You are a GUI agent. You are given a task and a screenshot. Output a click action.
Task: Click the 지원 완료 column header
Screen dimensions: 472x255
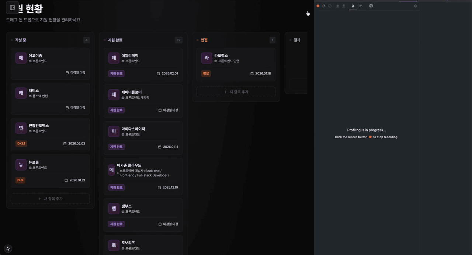[x=115, y=40]
